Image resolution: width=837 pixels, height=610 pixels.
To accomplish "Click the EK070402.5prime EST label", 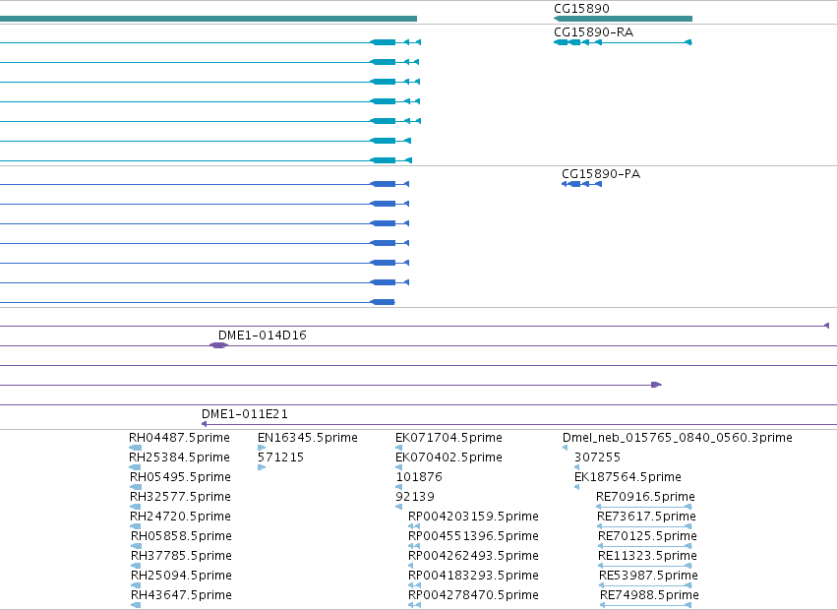I will point(448,457).
